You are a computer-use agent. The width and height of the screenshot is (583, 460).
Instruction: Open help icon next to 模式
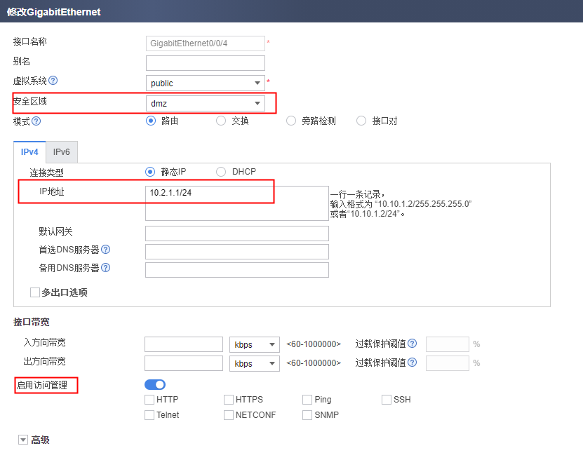tap(36, 121)
